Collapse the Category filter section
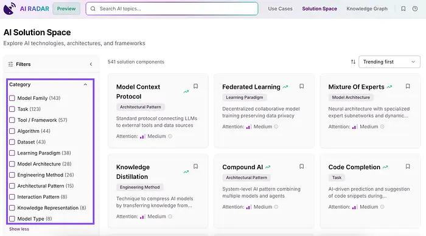Viewport: 426px width, 236px height. pos(85,85)
